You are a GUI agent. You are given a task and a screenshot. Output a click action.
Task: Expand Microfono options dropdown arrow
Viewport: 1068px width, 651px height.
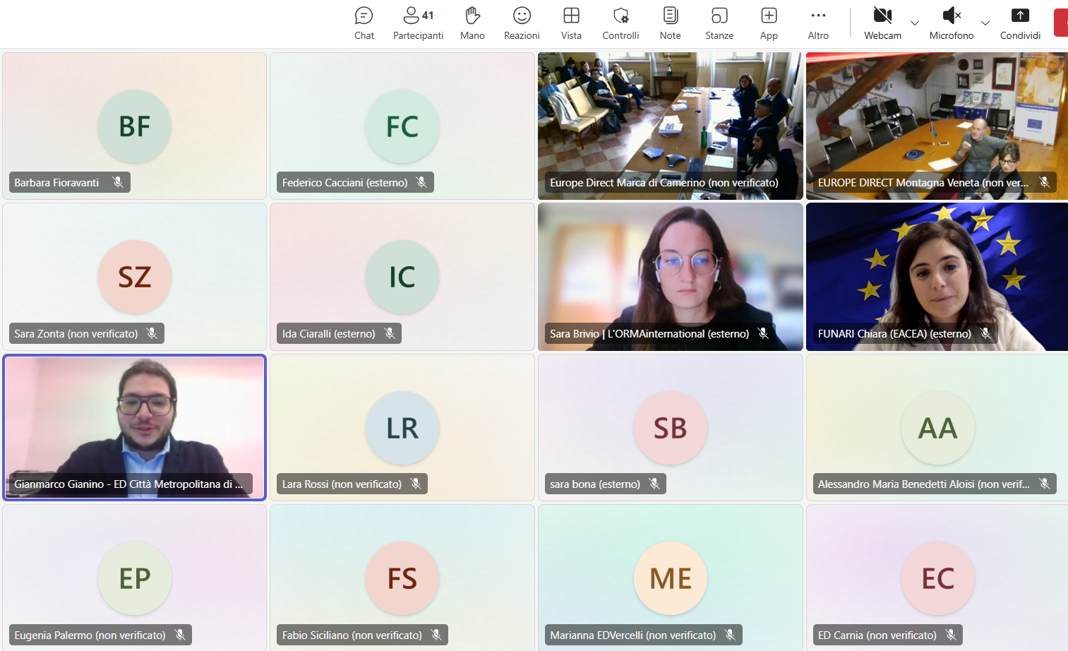pyautogui.click(x=985, y=23)
